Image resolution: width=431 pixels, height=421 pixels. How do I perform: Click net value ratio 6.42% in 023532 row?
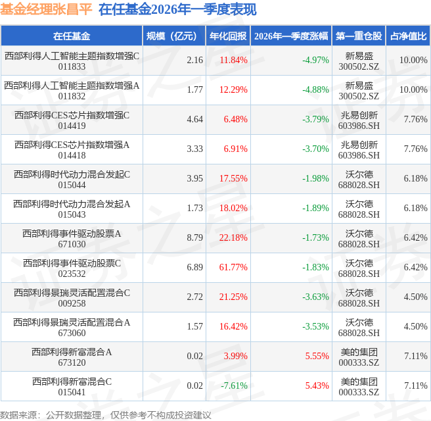click(416, 267)
